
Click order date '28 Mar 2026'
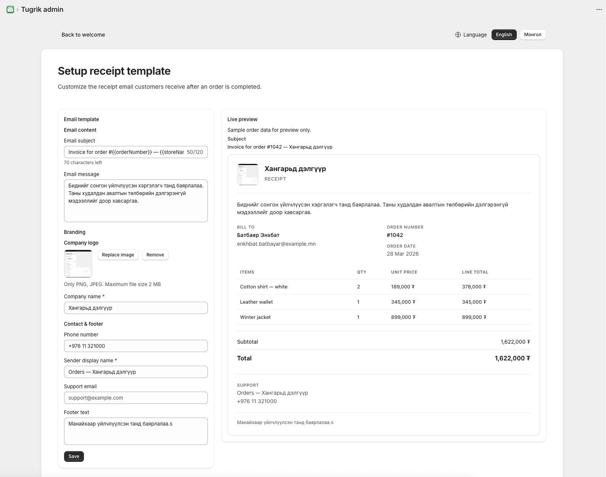(403, 254)
